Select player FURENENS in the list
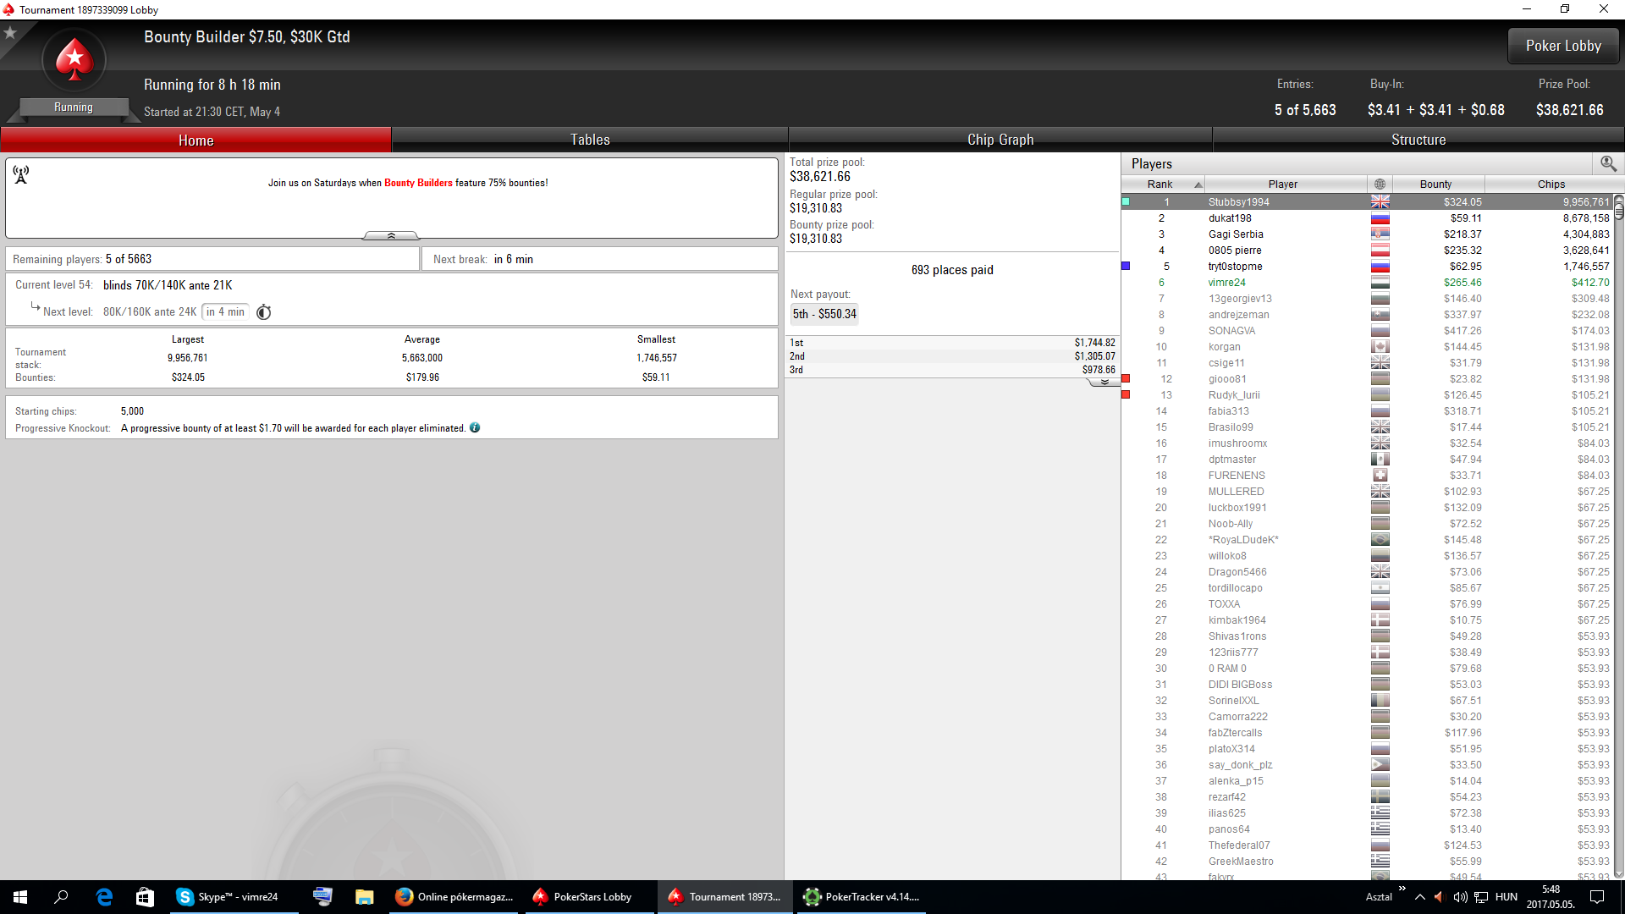The height and width of the screenshot is (914, 1625). (1368, 476)
